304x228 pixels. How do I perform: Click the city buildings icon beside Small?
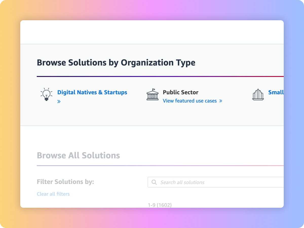coord(258,94)
